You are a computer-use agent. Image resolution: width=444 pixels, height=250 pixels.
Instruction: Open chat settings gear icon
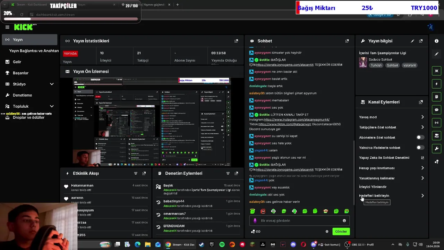(327, 232)
